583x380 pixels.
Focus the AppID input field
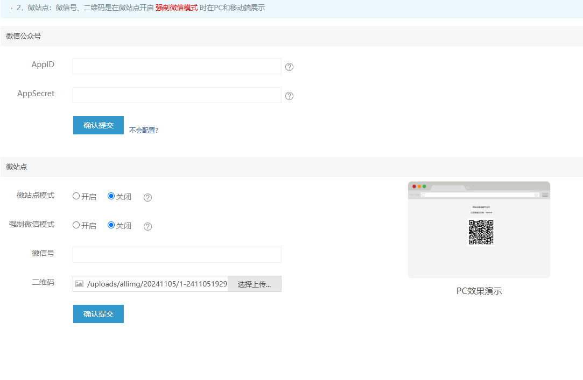pos(177,66)
